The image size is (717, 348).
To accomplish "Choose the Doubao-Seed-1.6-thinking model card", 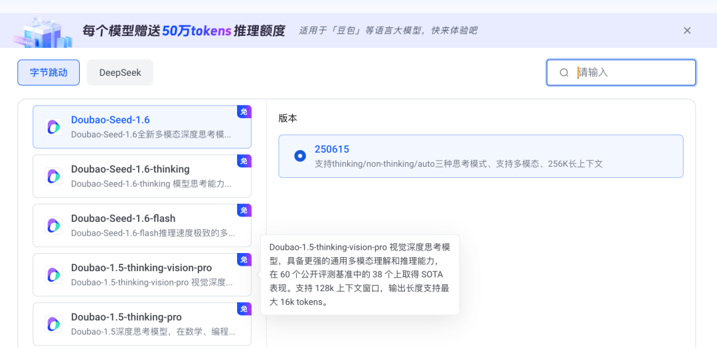I will (x=142, y=176).
